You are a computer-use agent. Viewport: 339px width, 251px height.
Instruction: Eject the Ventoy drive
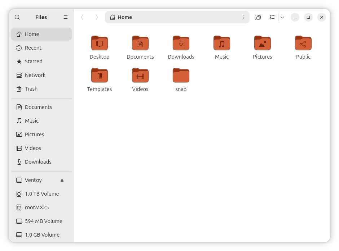tap(62, 180)
